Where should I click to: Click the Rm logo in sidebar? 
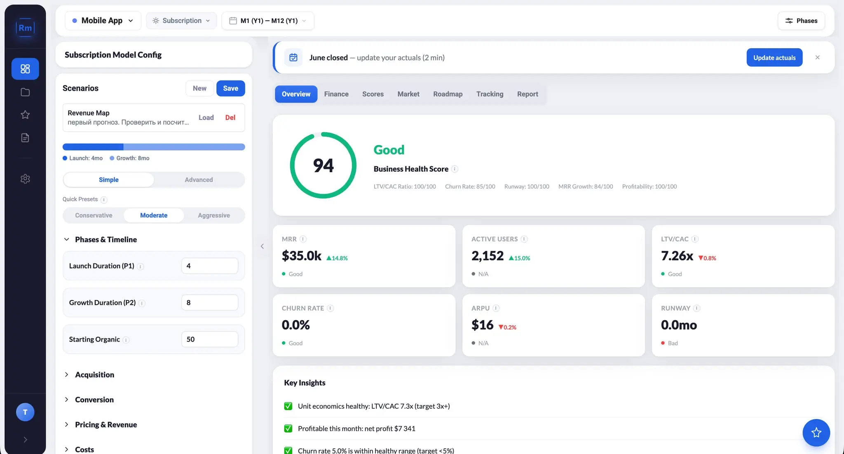(x=25, y=28)
